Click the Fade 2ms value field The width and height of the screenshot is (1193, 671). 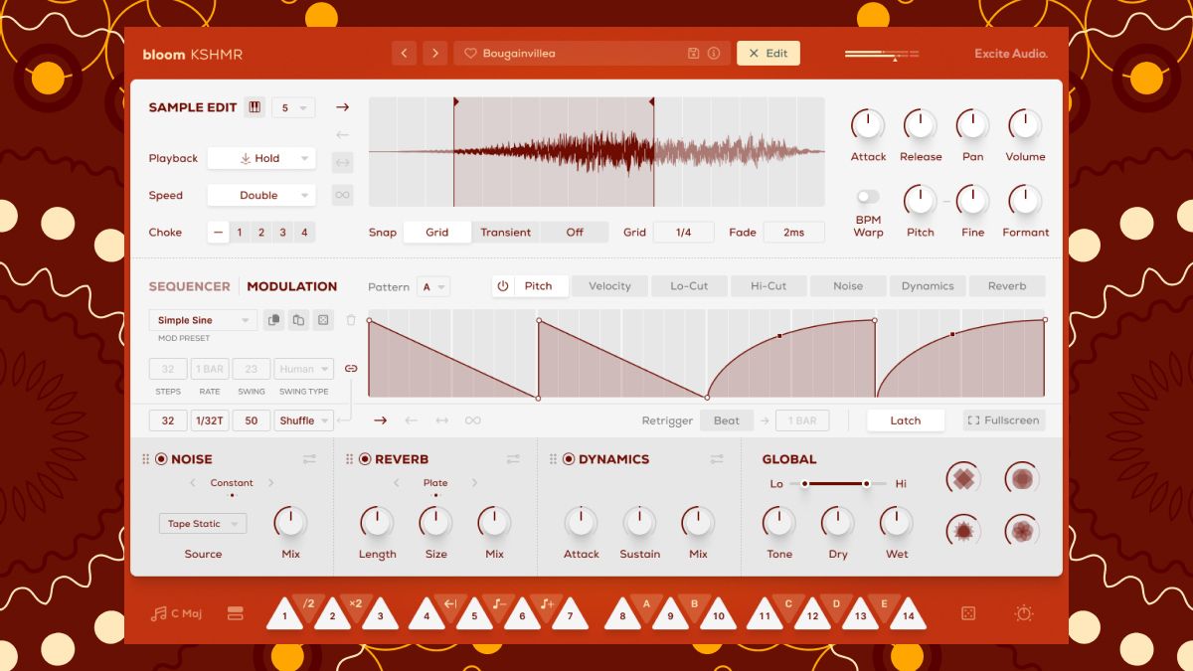pyautogui.click(x=793, y=233)
